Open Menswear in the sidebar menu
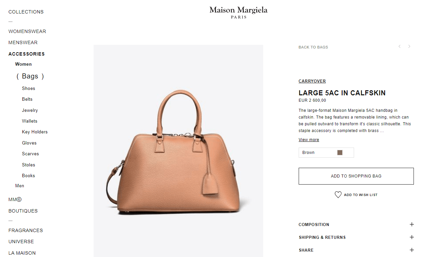 tap(23, 42)
